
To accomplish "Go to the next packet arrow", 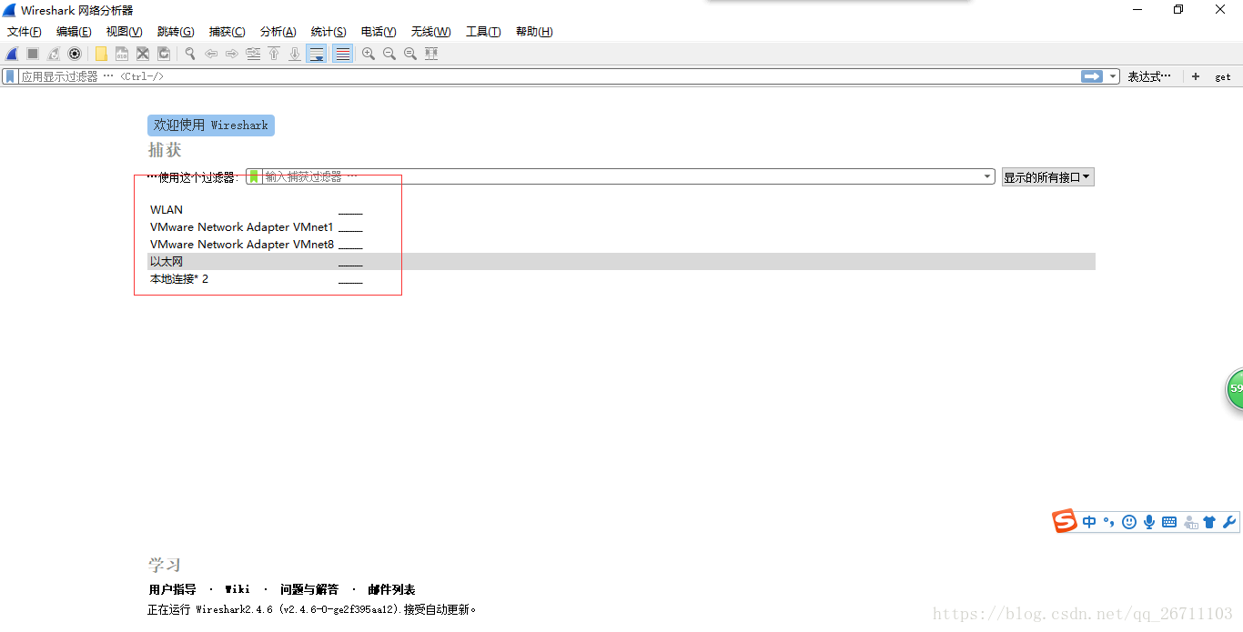I will pos(232,54).
